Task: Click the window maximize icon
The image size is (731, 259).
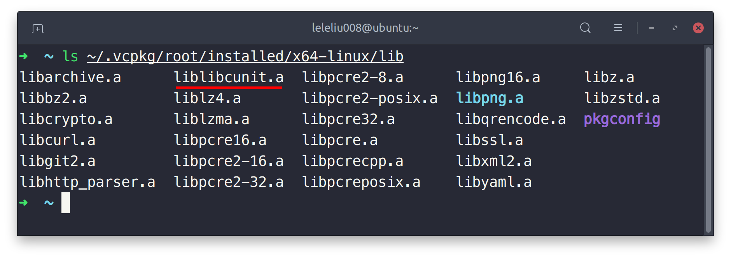Action: [x=675, y=28]
